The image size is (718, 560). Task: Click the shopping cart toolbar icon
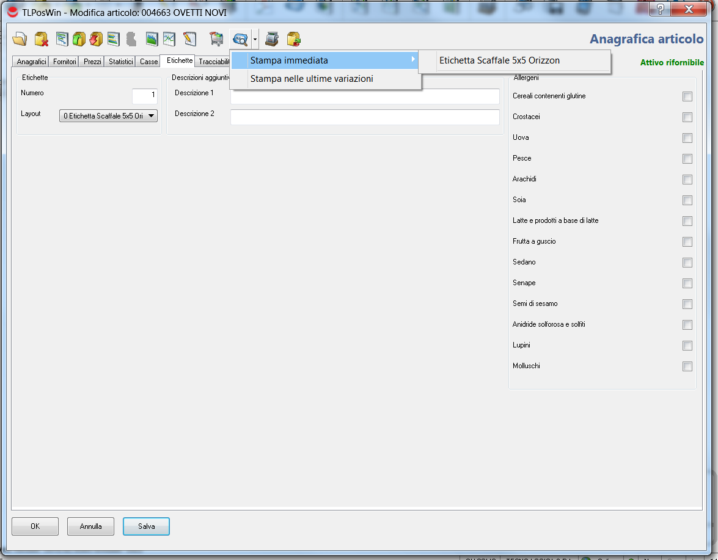tap(216, 40)
